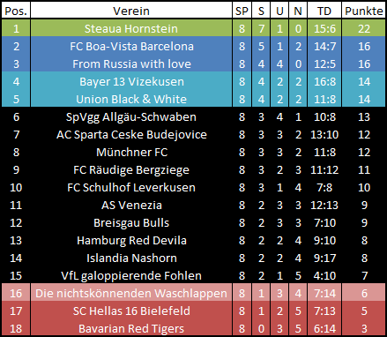The width and height of the screenshot is (387, 337).
Task: Select AC Sparta Ceske Budejovice cell
Action: click(x=131, y=134)
